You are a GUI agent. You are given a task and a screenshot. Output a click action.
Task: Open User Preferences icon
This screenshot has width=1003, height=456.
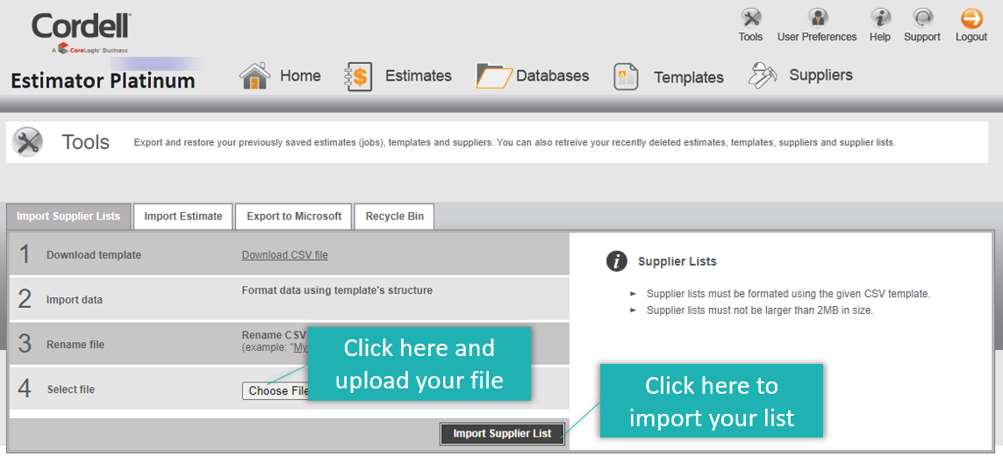point(817,18)
